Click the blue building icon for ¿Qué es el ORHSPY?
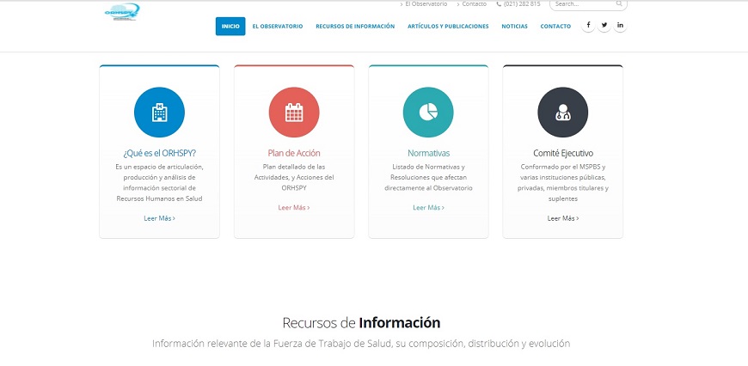The width and height of the screenshot is (748, 366). [159, 113]
